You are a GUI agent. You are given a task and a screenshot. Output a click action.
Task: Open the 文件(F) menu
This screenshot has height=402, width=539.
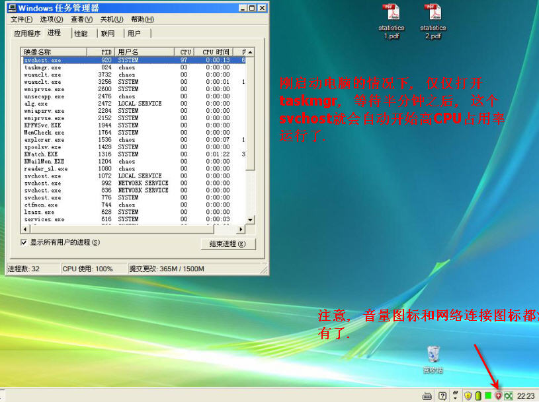22,19
